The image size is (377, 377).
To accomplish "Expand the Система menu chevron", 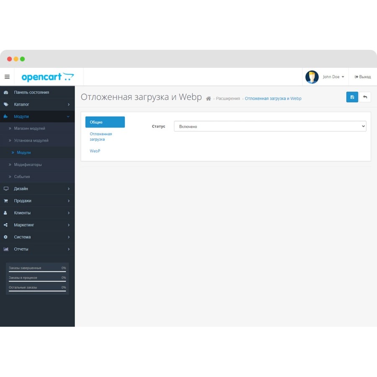I will coord(69,237).
